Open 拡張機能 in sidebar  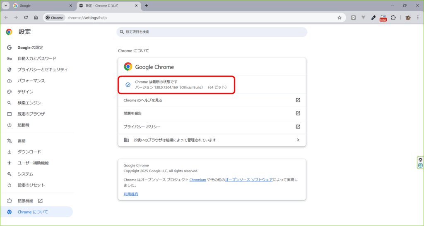(37, 201)
